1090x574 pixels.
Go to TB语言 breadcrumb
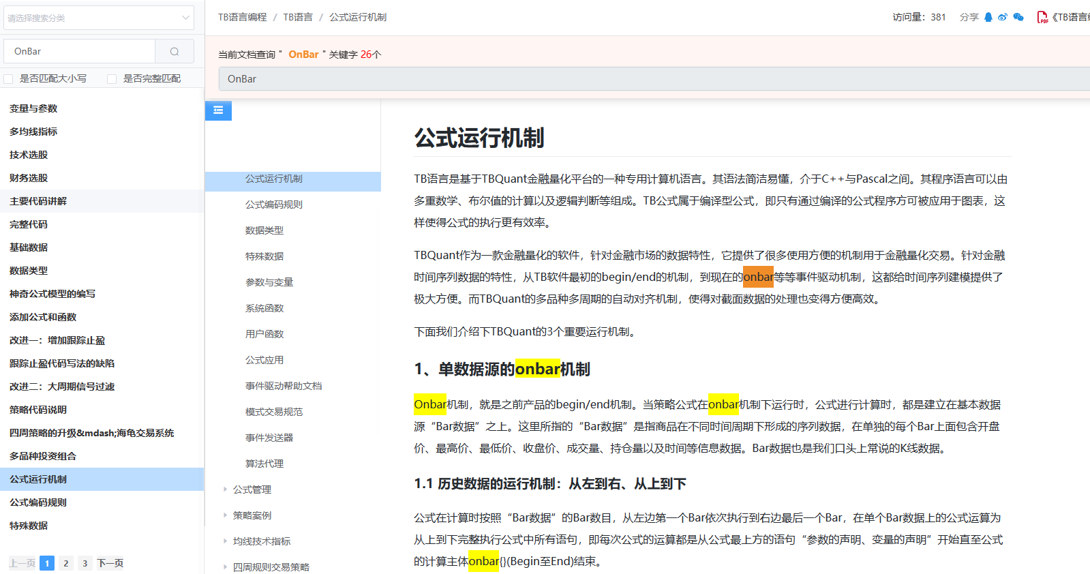coord(298,17)
